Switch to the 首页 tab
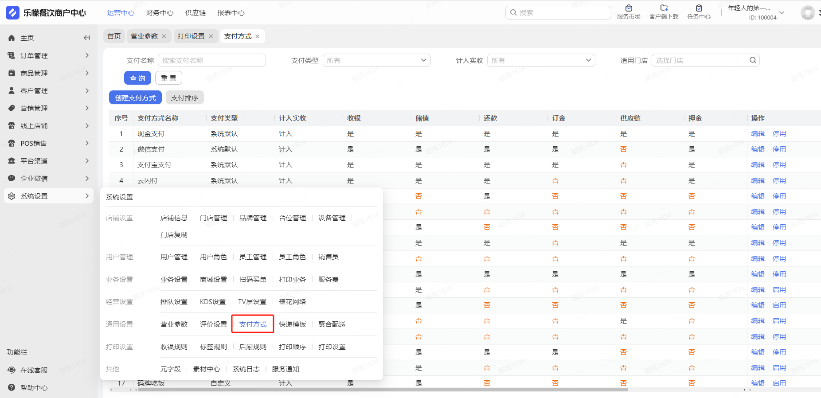 (114, 36)
